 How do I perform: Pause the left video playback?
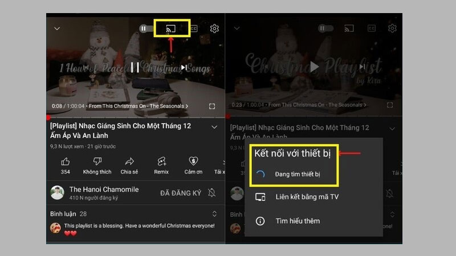pyautogui.click(x=135, y=67)
